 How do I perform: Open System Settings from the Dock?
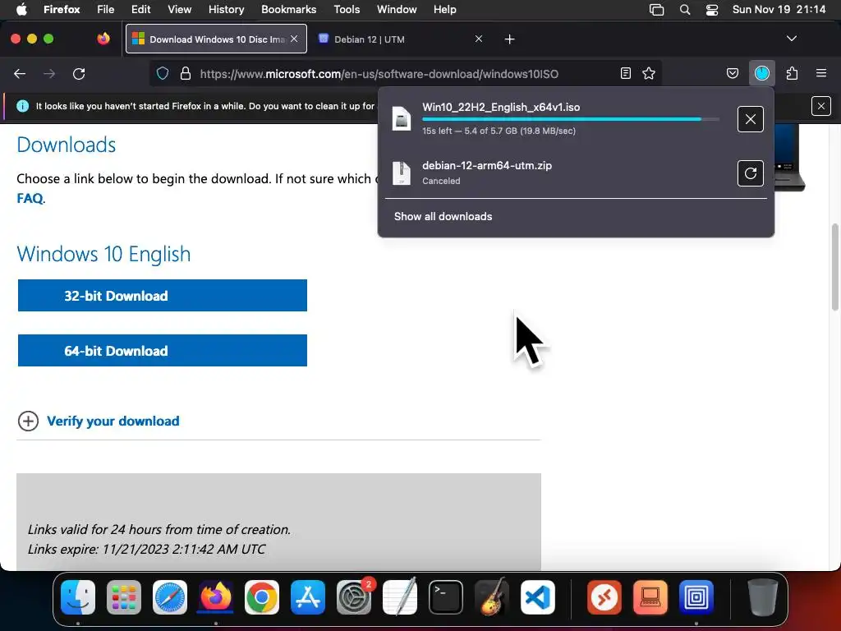click(354, 597)
